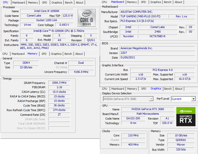Click the BIOS Version value '2207'
The height and width of the screenshot is (154, 198).
tap(157, 53)
